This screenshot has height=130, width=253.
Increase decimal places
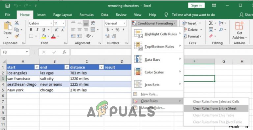107,36
